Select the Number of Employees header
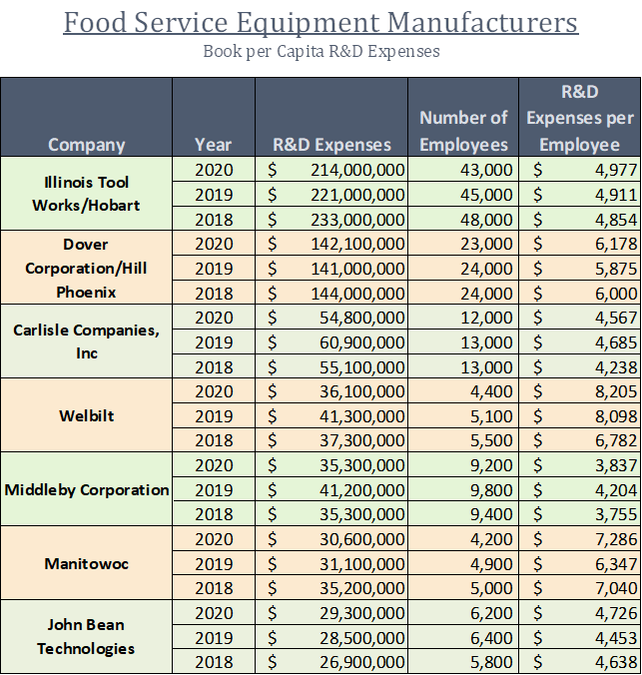 (x=463, y=131)
